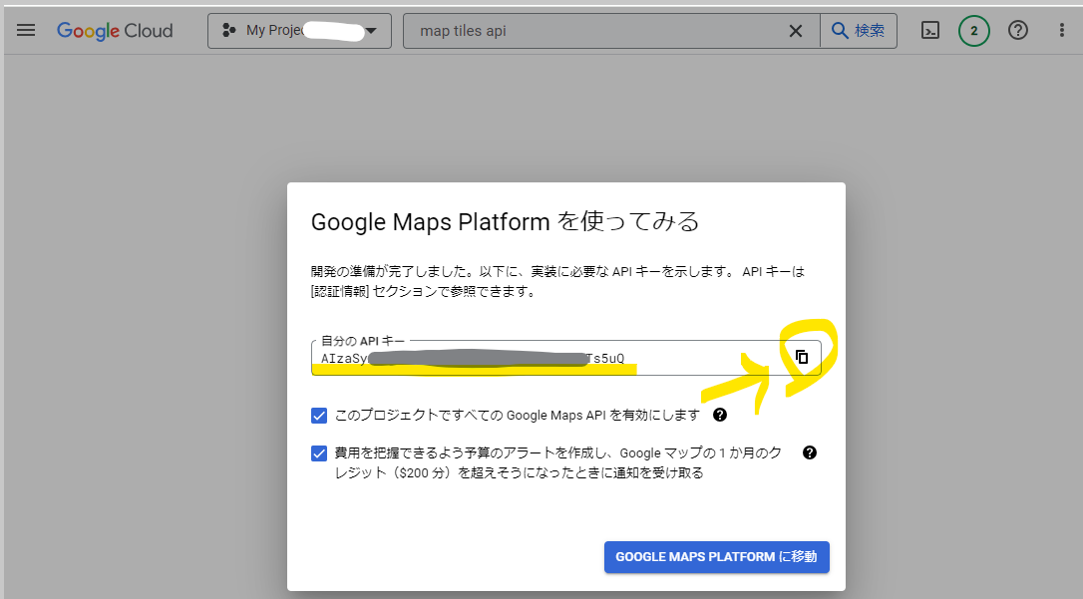Open the hamburger navigation menu
Screen dimensions: 1083x599
pos(26,30)
